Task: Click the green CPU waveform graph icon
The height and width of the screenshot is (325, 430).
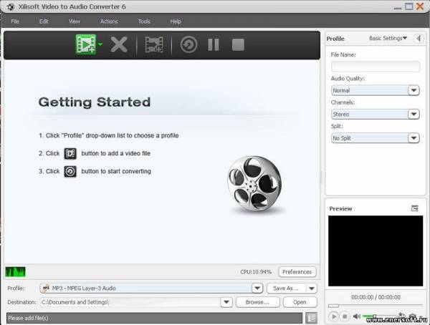Action: coord(15,272)
